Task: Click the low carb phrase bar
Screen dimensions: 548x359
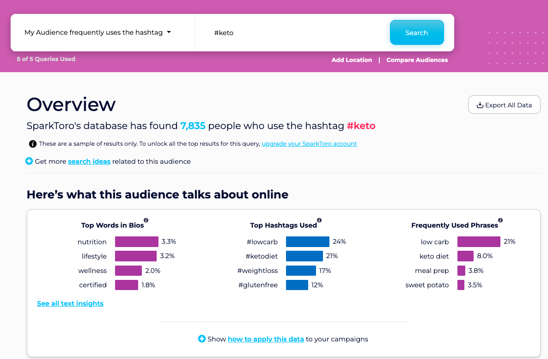Action: pos(479,241)
